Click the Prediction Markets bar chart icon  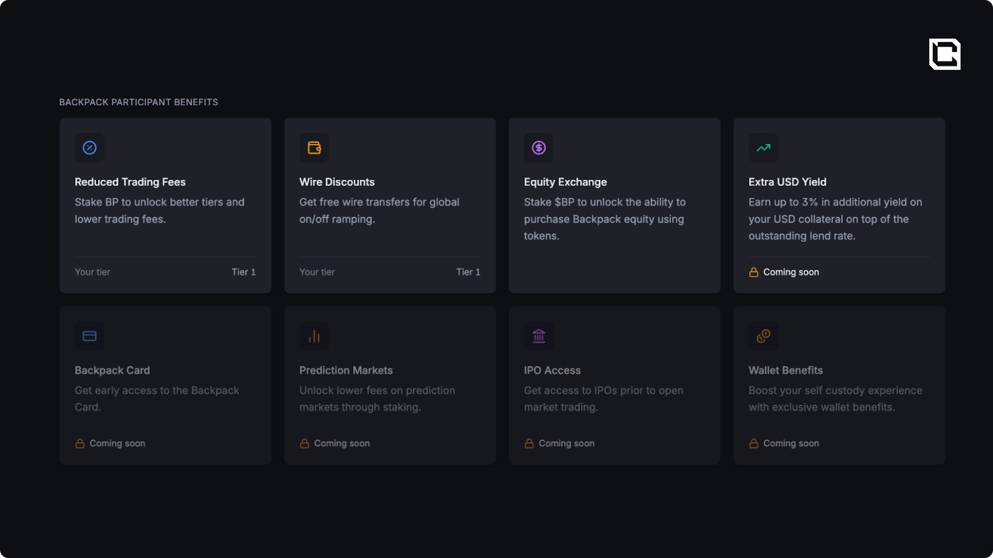pyautogui.click(x=314, y=336)
